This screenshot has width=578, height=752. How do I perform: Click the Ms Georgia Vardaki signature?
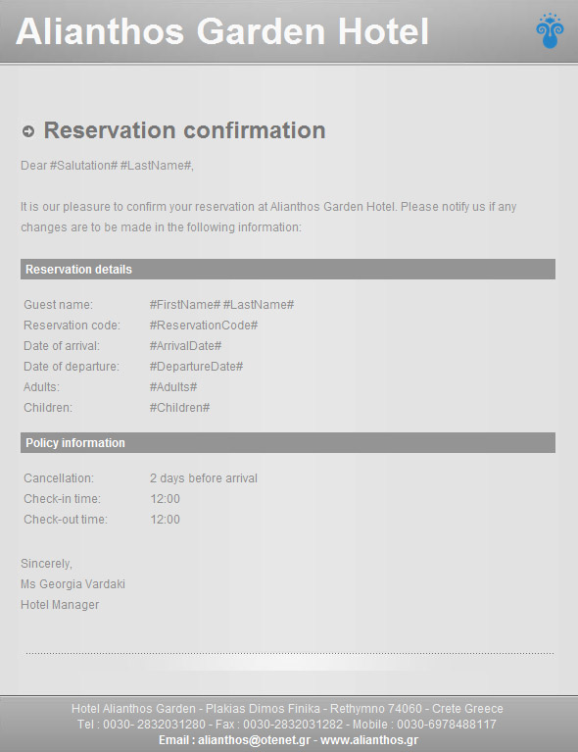point(72,584)
